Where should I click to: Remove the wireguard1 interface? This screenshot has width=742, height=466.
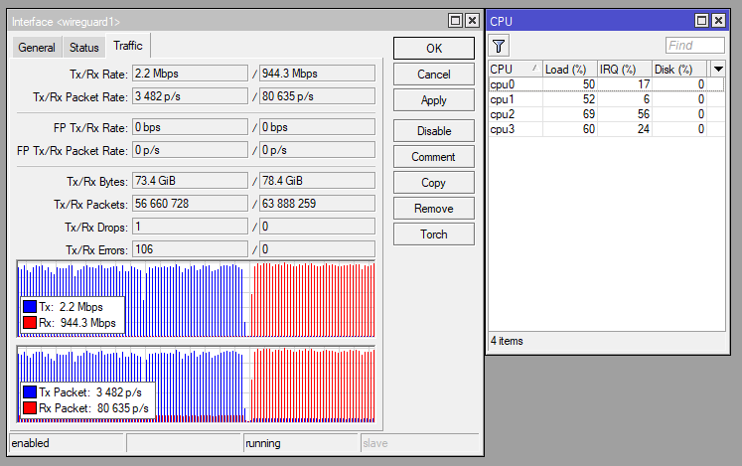coord(434,209)
